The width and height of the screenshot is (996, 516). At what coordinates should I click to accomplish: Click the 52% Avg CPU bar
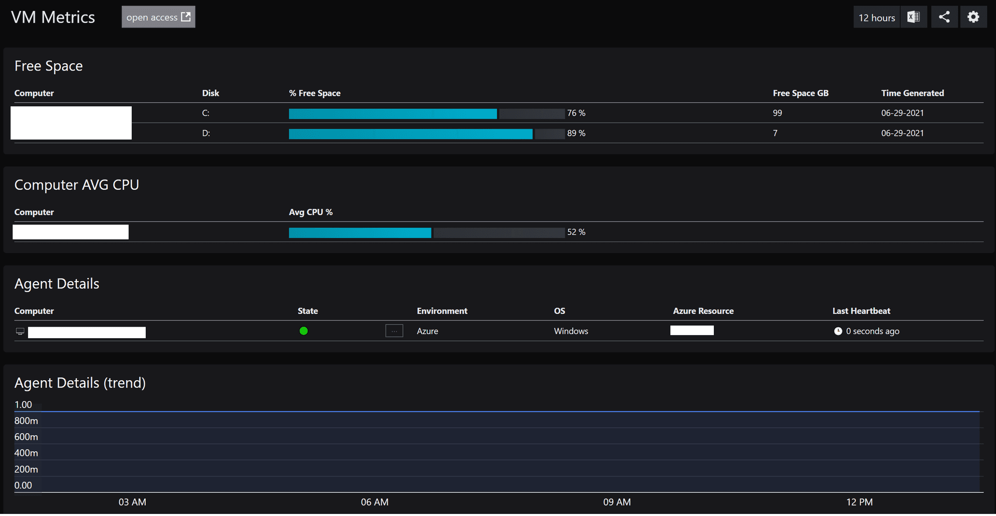point(359,232)
